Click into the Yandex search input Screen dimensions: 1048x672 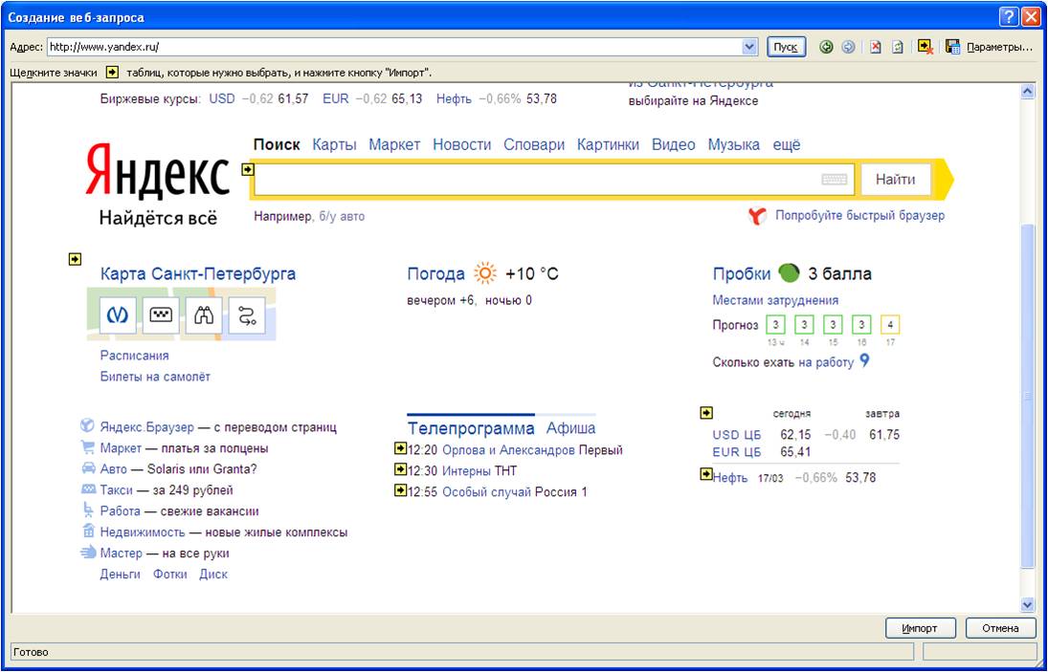pos(553,180)
